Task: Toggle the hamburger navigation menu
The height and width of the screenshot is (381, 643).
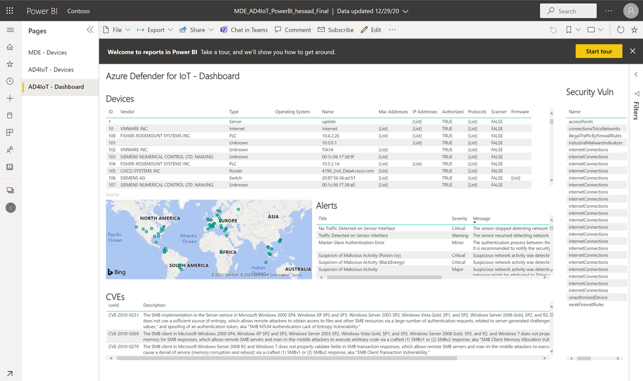Action: coord(10,30)
